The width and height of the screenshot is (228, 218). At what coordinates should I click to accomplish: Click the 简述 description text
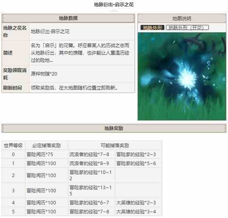pos(80,53)
